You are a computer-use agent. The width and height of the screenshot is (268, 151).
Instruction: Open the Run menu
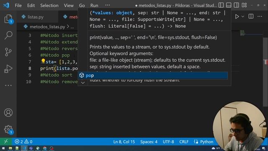[x=94, y=5]
